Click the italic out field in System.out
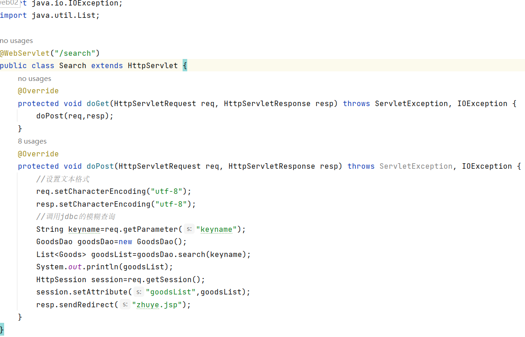Screen dimensions: 525x337 (x=75, y=267)
